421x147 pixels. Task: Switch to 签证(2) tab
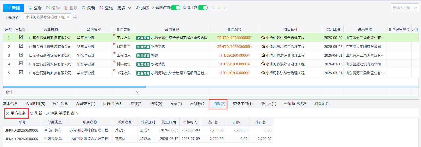click(136, 104)
